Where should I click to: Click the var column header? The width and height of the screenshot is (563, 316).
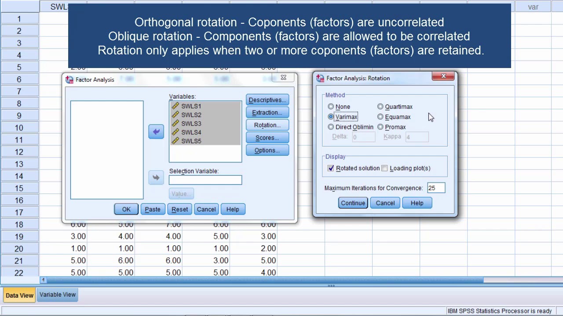(533, 7)
